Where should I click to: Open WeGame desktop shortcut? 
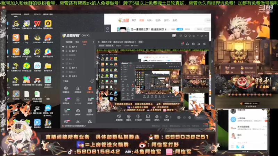click(x=16, y=25)
